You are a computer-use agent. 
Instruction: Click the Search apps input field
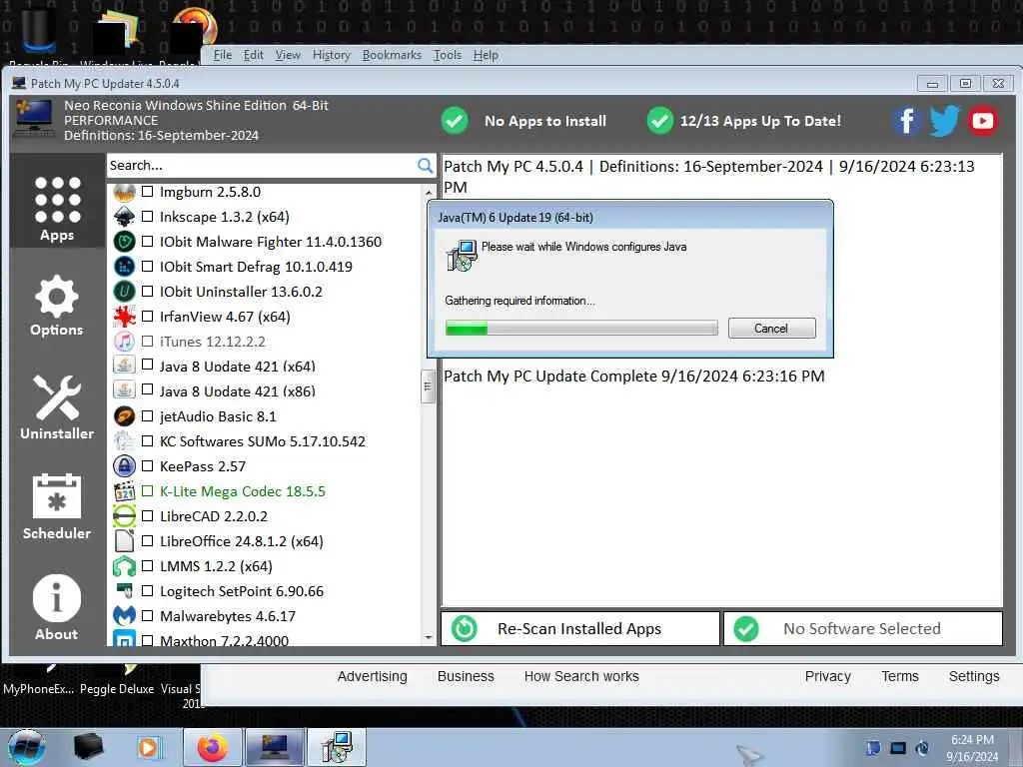(x=261, y=166)
